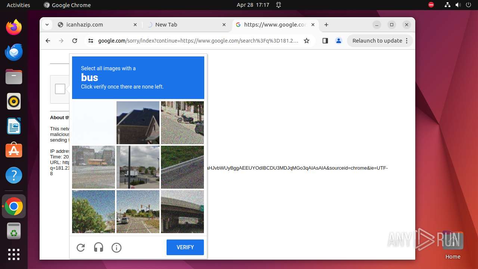
Task: Open the network status icon in system tray
Action: (x=447, y=5)
